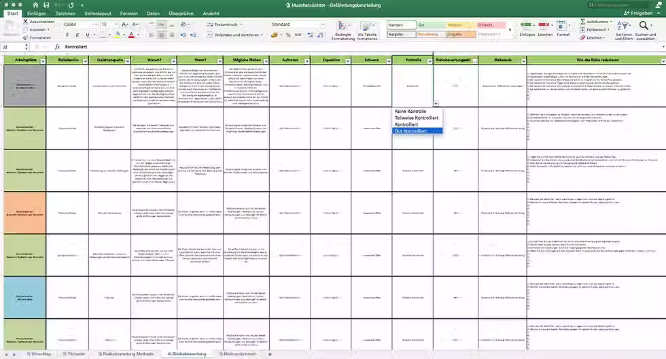
Task: Open Als Tabelle formatieren
Action: click(x=367, y=31)
